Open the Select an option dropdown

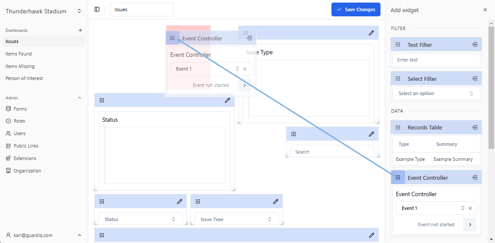pyautogui.click(x=436, y=93)
